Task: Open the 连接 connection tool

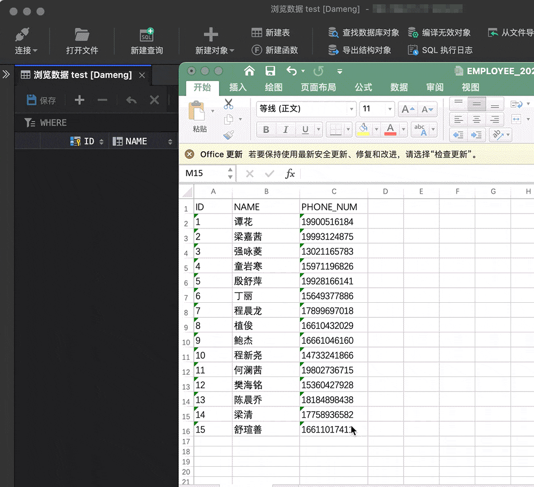Action: [x=26, y=41]
